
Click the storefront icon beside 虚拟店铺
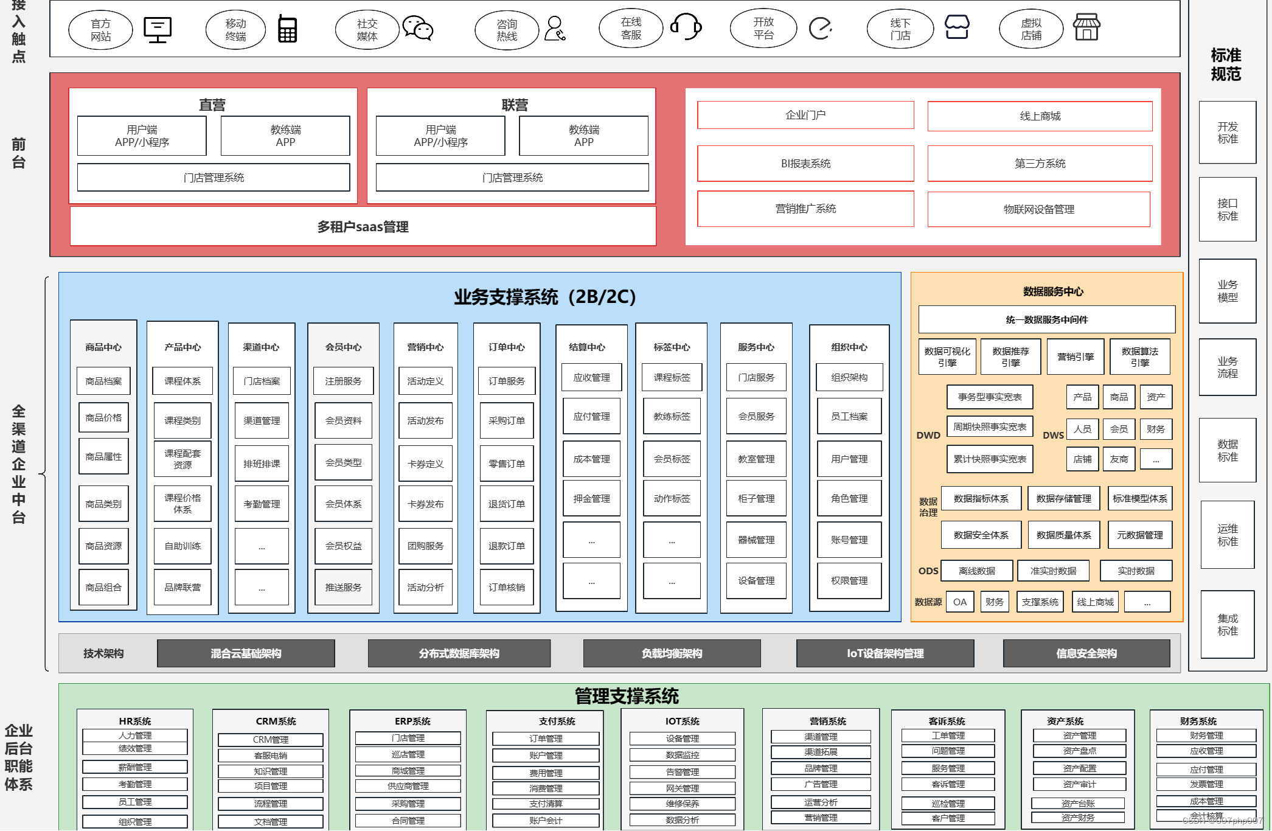point(1086,27)
